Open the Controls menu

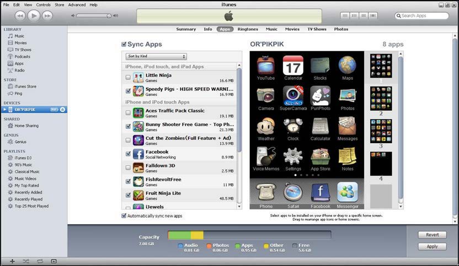pos(44,4)
